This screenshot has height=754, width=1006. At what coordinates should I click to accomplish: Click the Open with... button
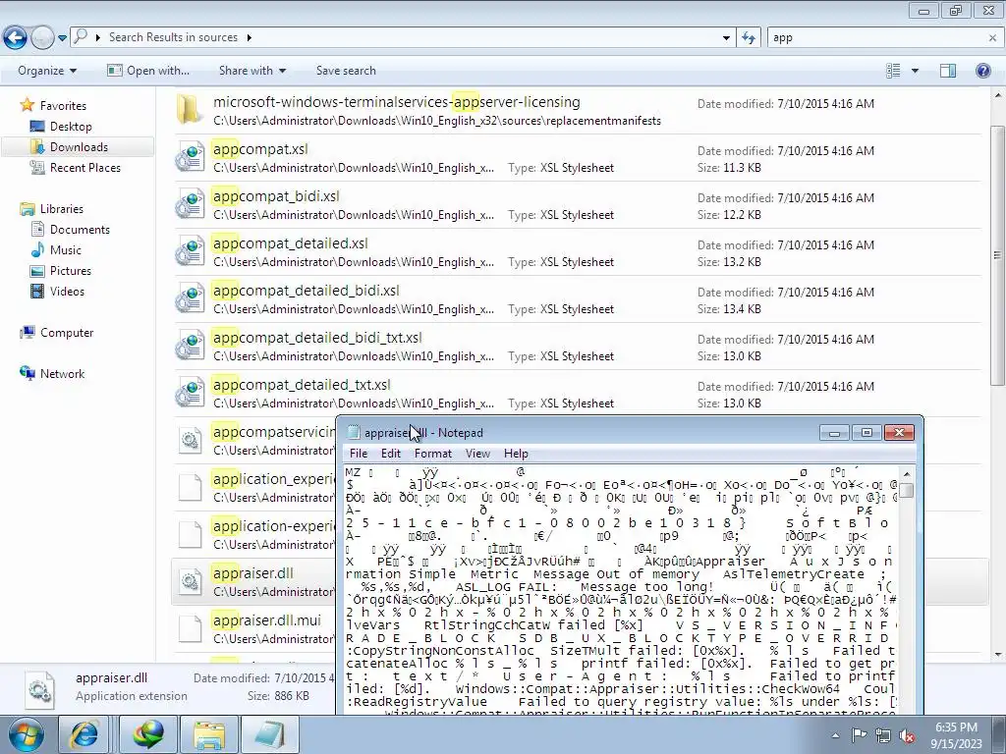[148, 71]
